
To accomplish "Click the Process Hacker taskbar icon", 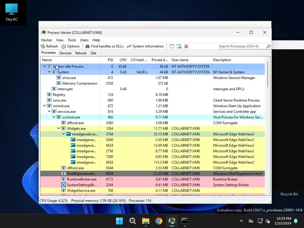I will pos(172,221).
